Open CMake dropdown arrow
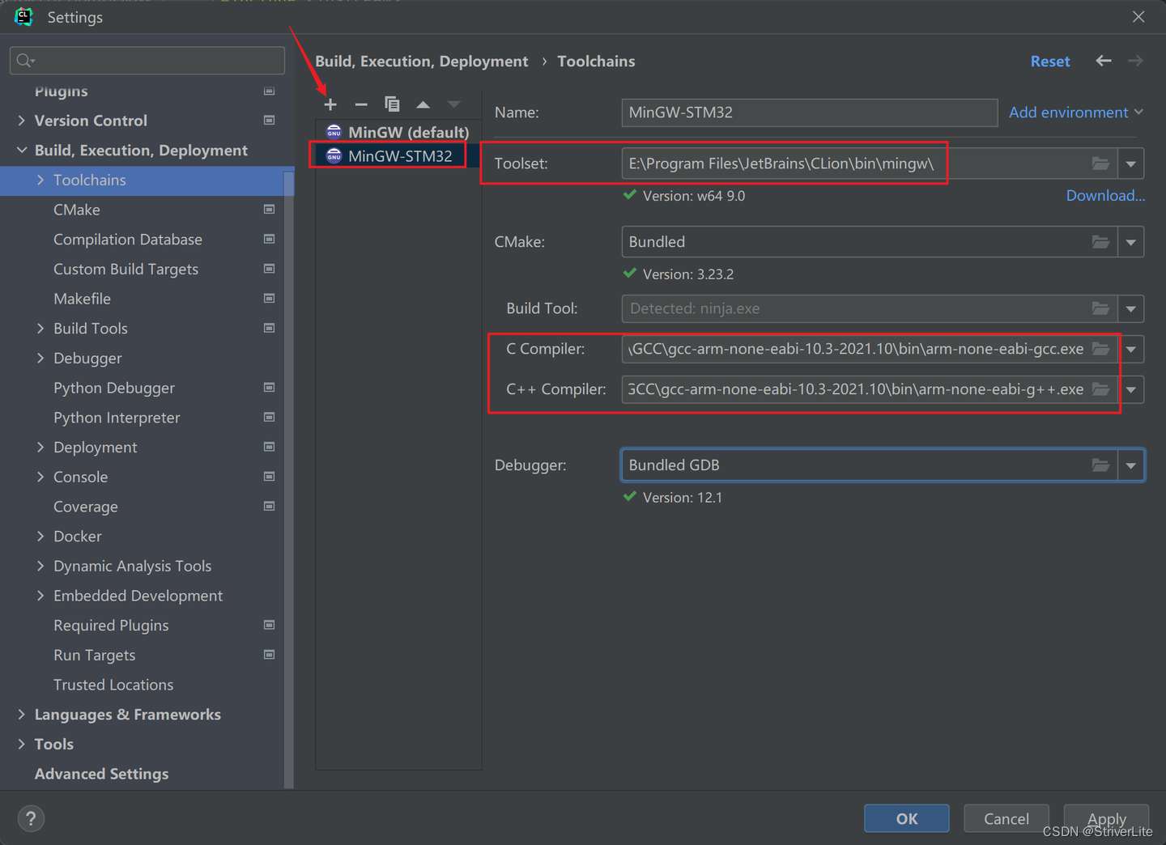This screenshot has height=845, width=1166. [x=1130, y=242]
